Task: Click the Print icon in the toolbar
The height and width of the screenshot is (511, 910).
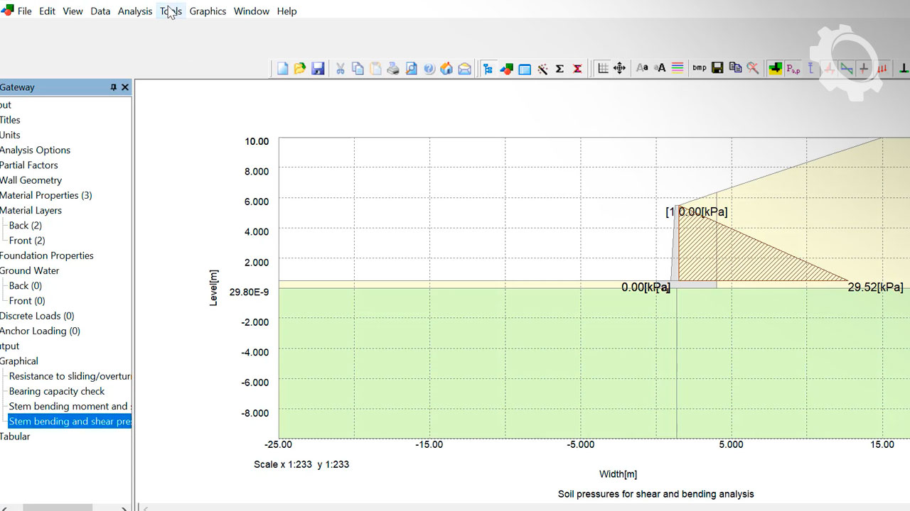Action: point(393,68)
